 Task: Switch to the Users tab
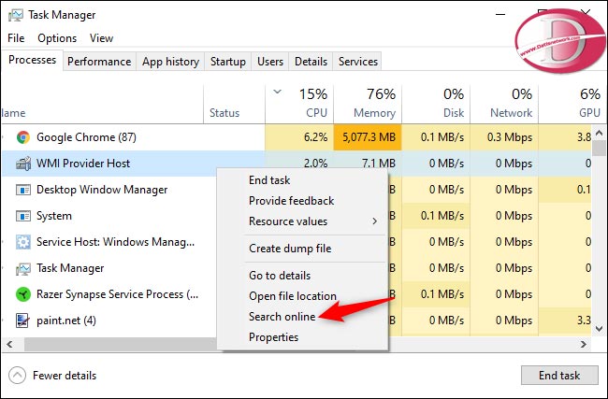[270, 62]
